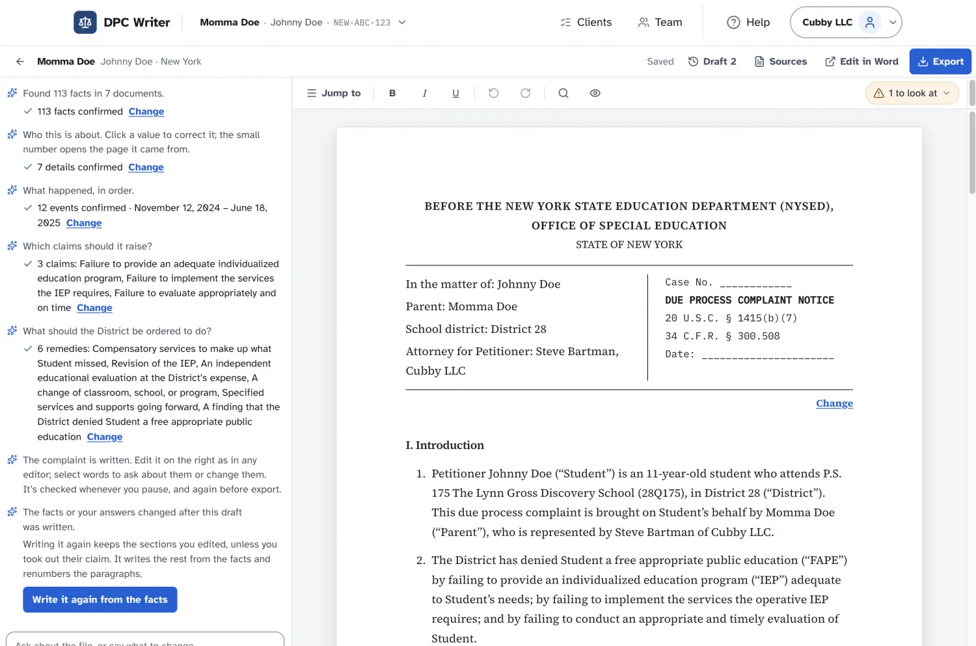The width and height of the screenshot is (976, 646).
Task: Toggle the preview eye icon
Action: coord(595,93)
